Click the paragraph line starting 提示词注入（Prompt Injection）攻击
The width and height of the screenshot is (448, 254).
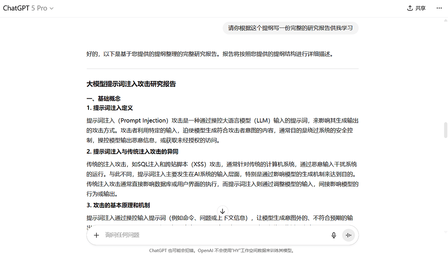pyautogui.click(x=222, y=130)
